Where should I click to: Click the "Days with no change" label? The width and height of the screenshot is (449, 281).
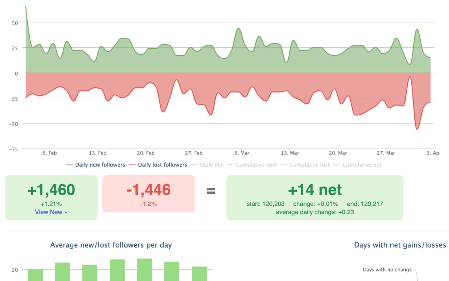[387, 270]
